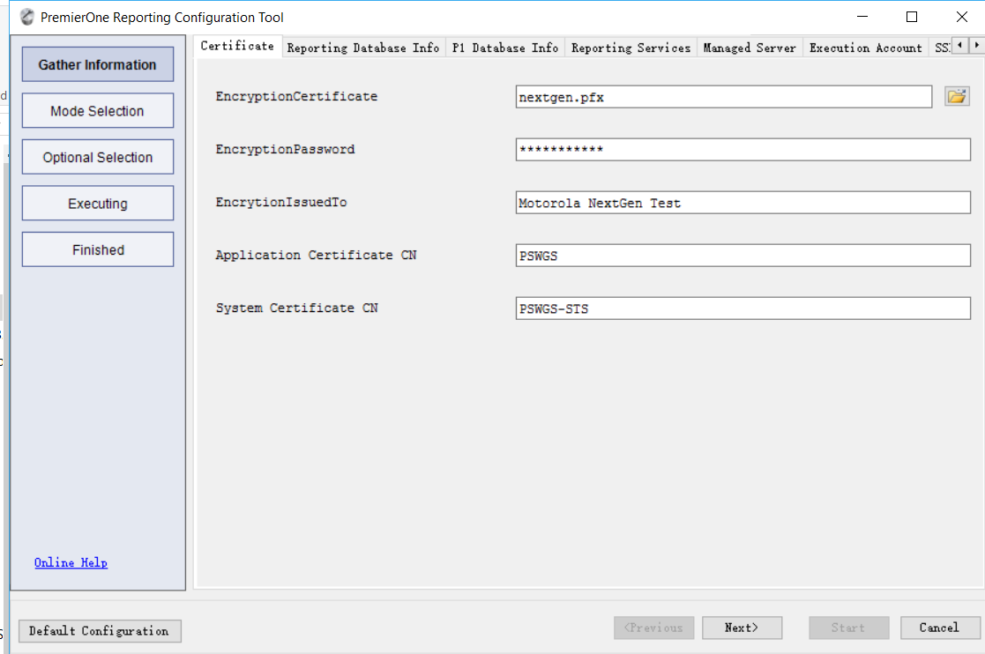Focus the EncrytionIssuedTo field

point(743,203)
